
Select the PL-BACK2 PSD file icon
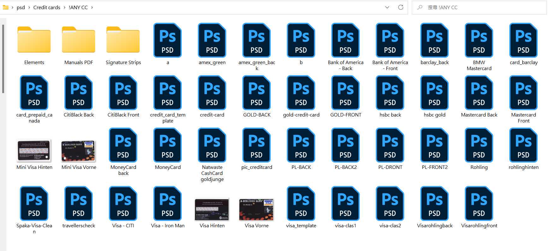coord(346,145)
